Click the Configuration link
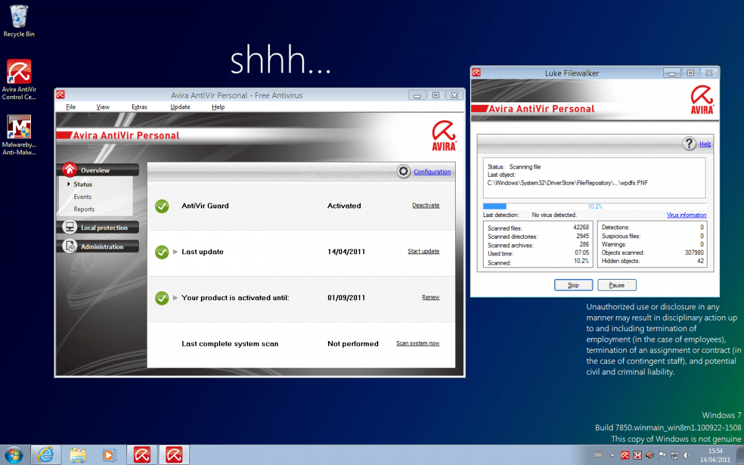 (x=432, y=172)
